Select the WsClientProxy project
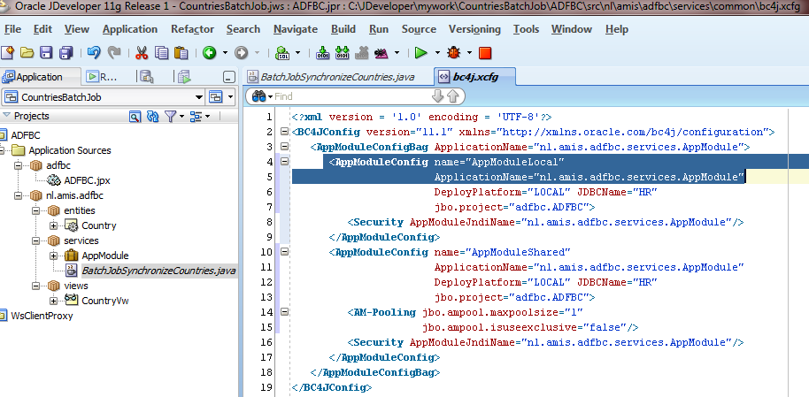The width and height of the screenshot is (809, 397). coord(42,316)
